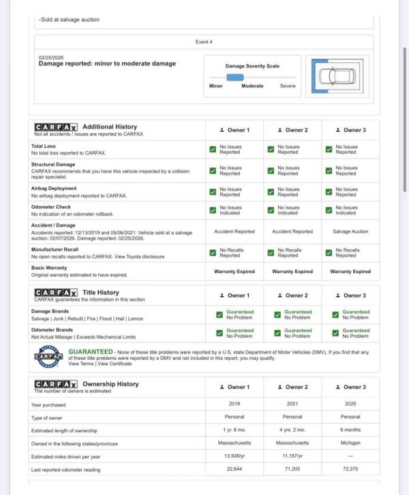Click the Damage Severity Scale indicator

pyautogui.click(x=235, y=77)
